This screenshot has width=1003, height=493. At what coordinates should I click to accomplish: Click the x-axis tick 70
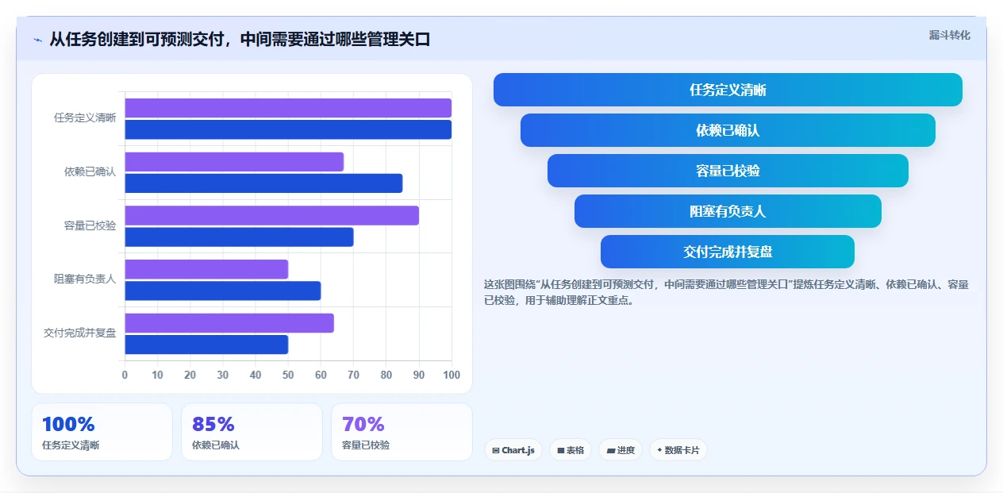coord(353,375)
